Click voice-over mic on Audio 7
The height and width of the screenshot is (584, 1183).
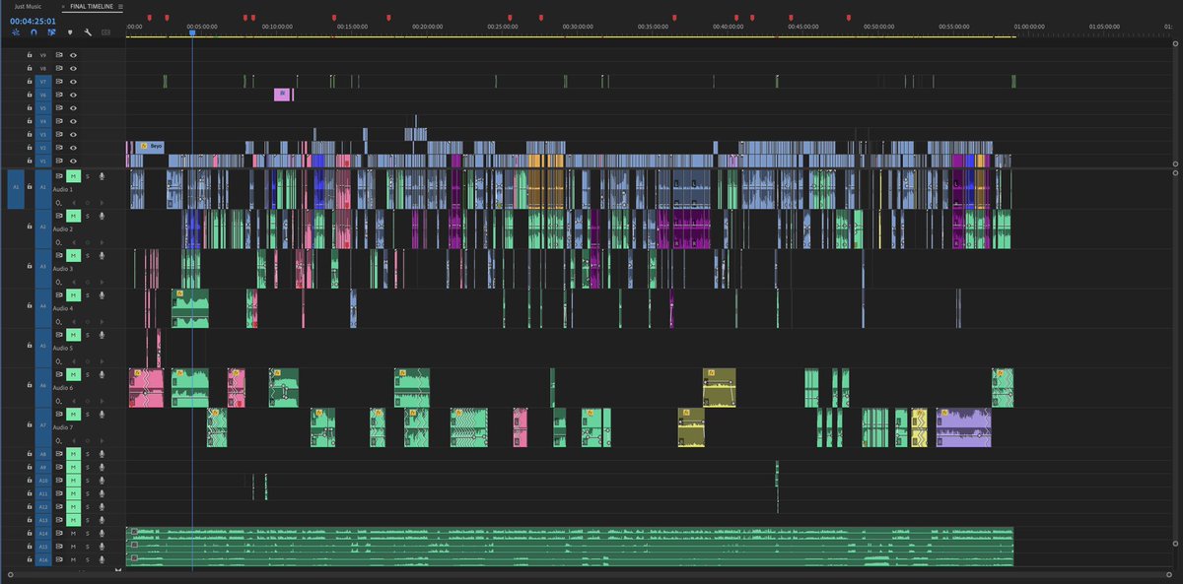tap(101, 414)
